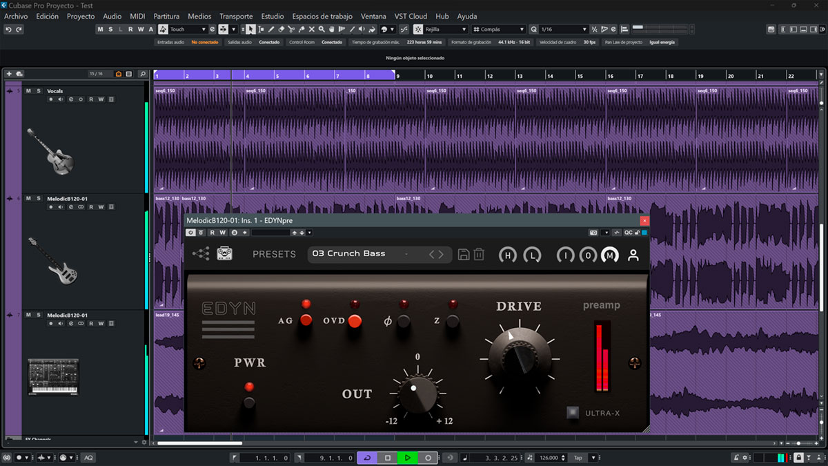Image resolution: width=828 pixels, height=466 pixels.
Task: Toggle the Z impedance switch
Action: click(x=453, y=320)
